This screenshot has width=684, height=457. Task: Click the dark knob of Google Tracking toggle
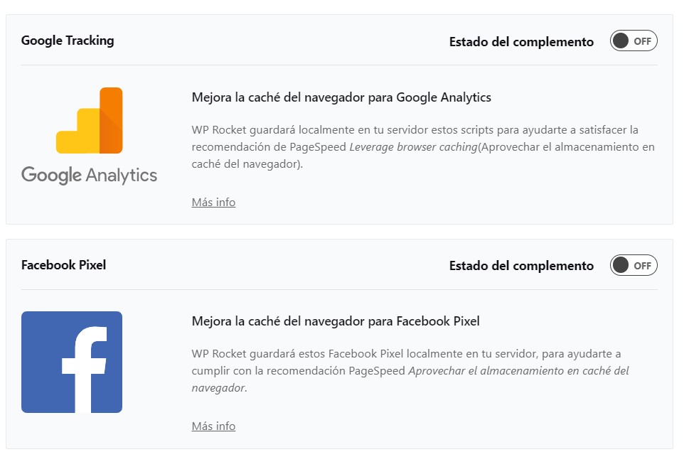[621, 41]
